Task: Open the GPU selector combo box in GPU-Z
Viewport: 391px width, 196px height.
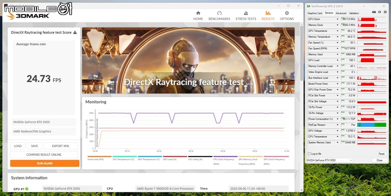Action: pyautogui.click(x=329, y=160)
